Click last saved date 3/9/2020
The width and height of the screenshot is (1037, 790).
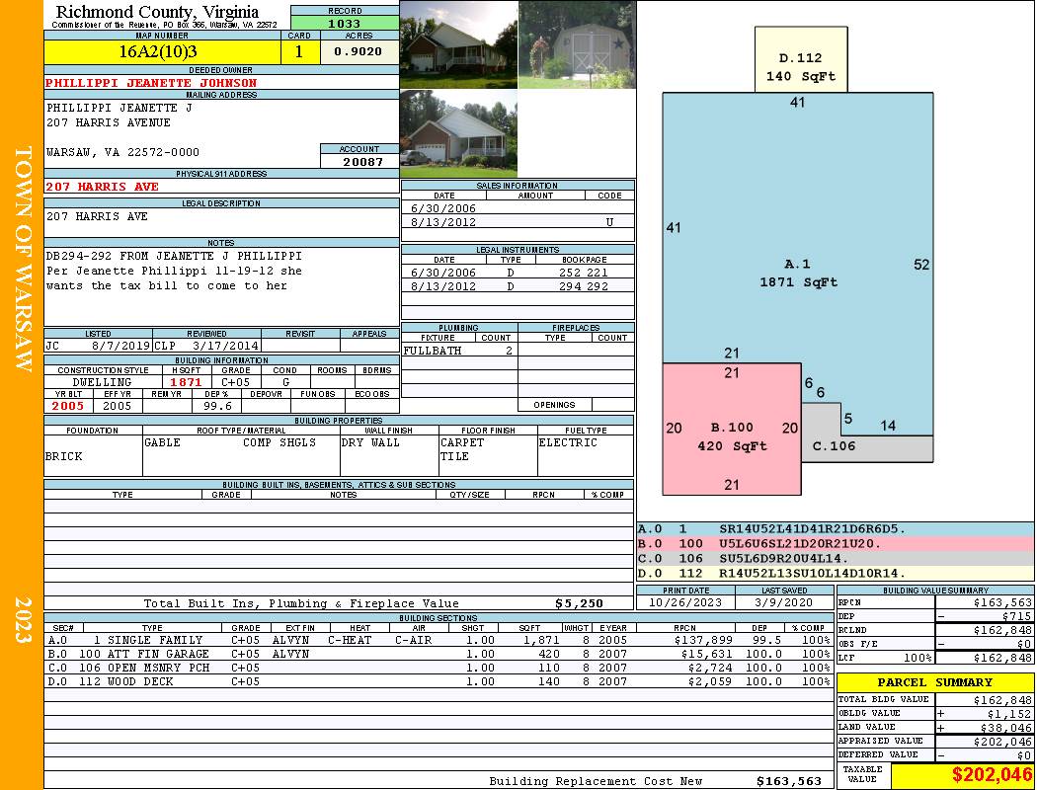click(x=784, y=602)
